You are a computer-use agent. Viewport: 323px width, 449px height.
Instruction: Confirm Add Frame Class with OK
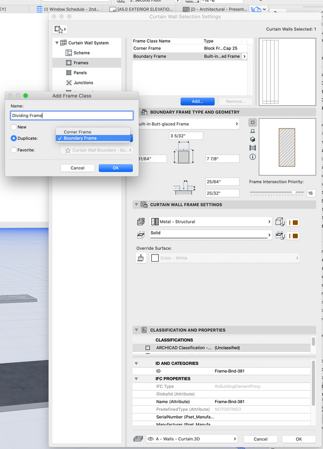115,168
